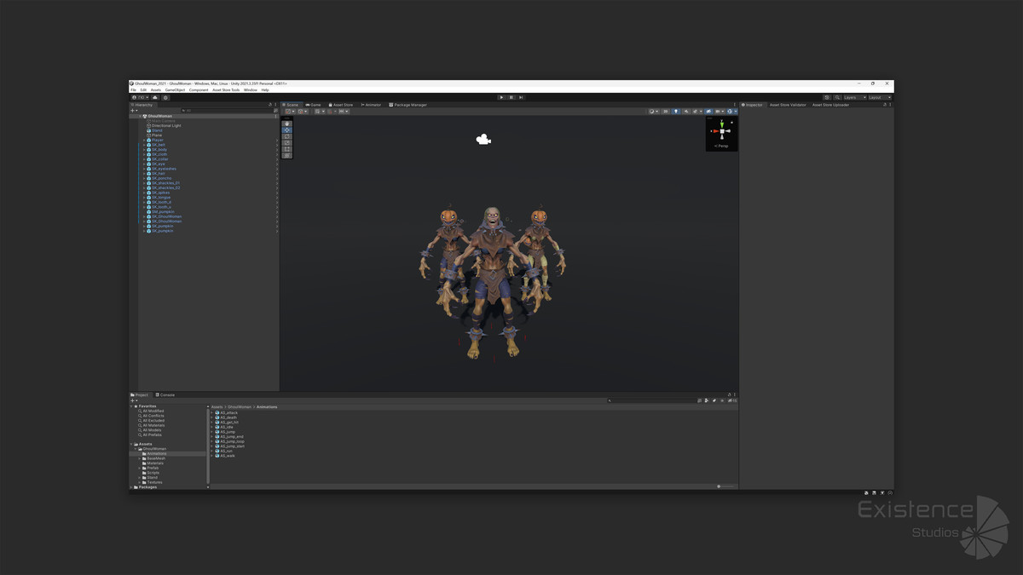Toggle Persp projection label on gizmo
This screenshot has height=575, width=1023.
721,146
